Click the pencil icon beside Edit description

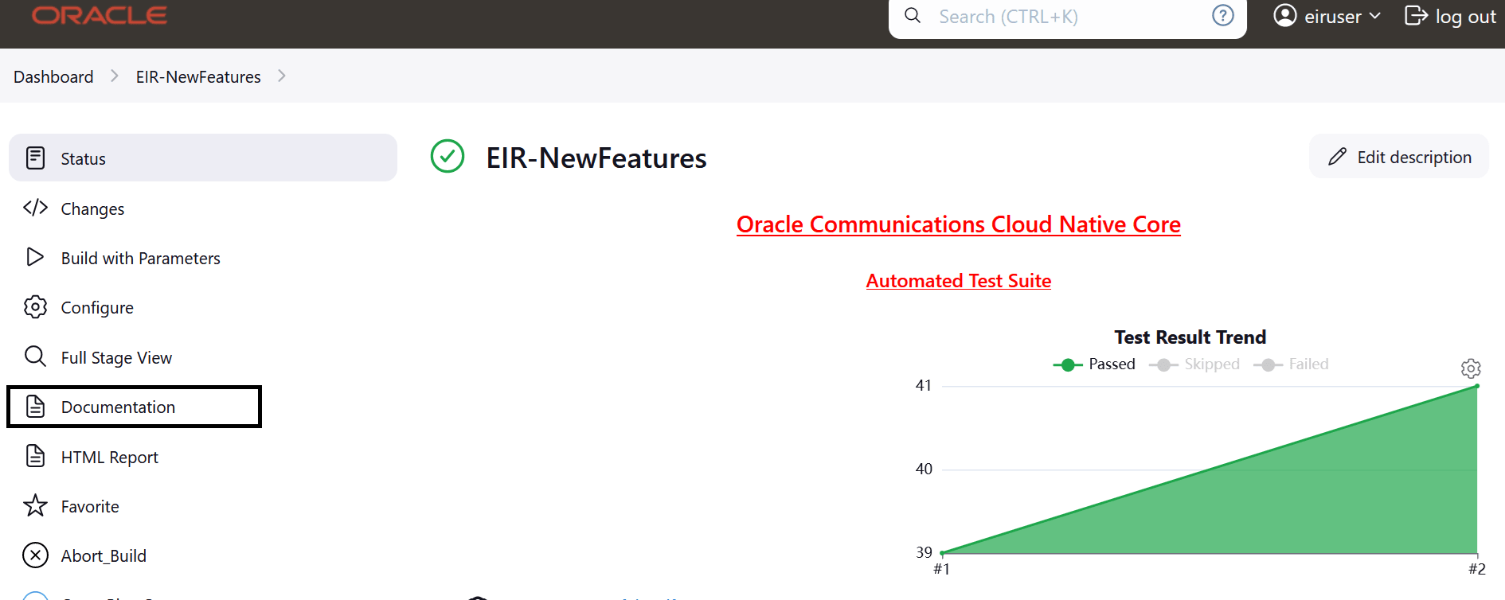[1337, 157]
